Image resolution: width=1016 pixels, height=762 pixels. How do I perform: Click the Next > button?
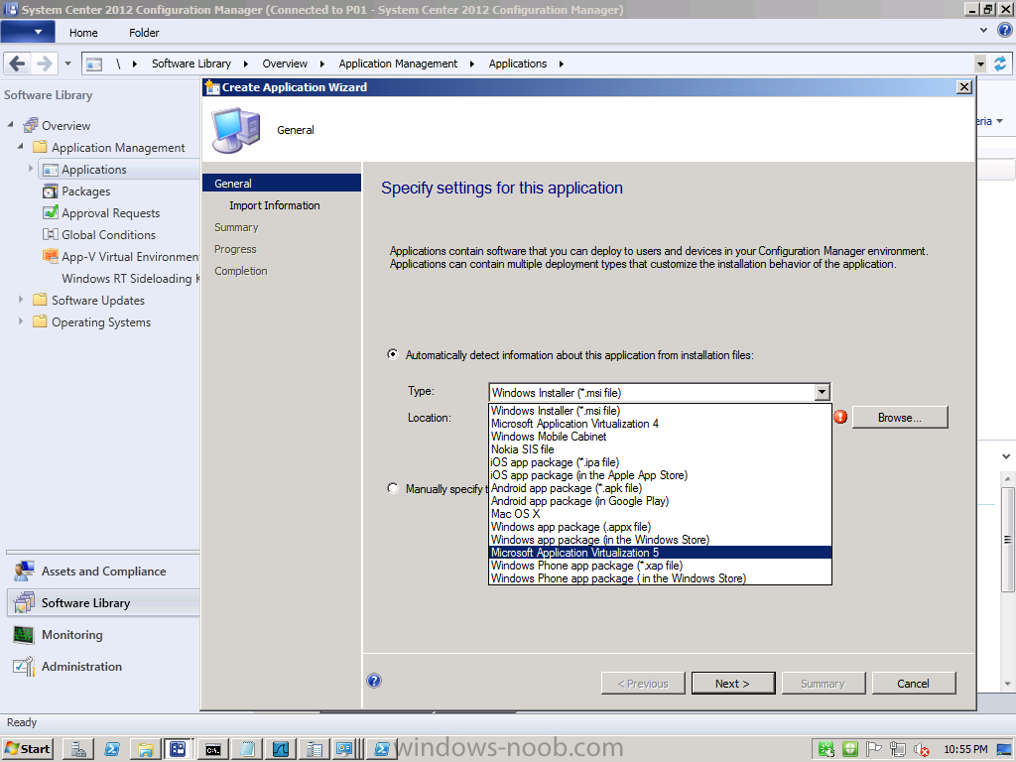733,684
